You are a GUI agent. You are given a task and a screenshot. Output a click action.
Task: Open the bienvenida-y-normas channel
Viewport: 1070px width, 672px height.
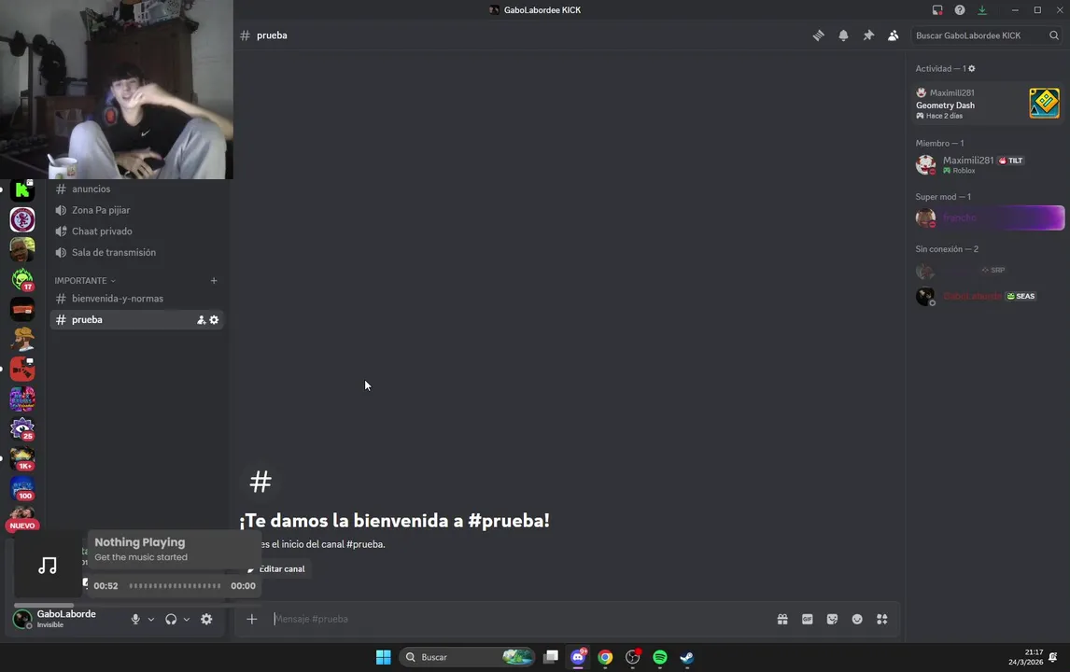pos(136,298)
